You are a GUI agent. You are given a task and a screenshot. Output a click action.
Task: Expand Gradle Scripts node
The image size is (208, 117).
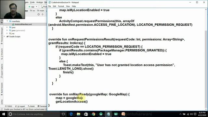tap(5, 36)
